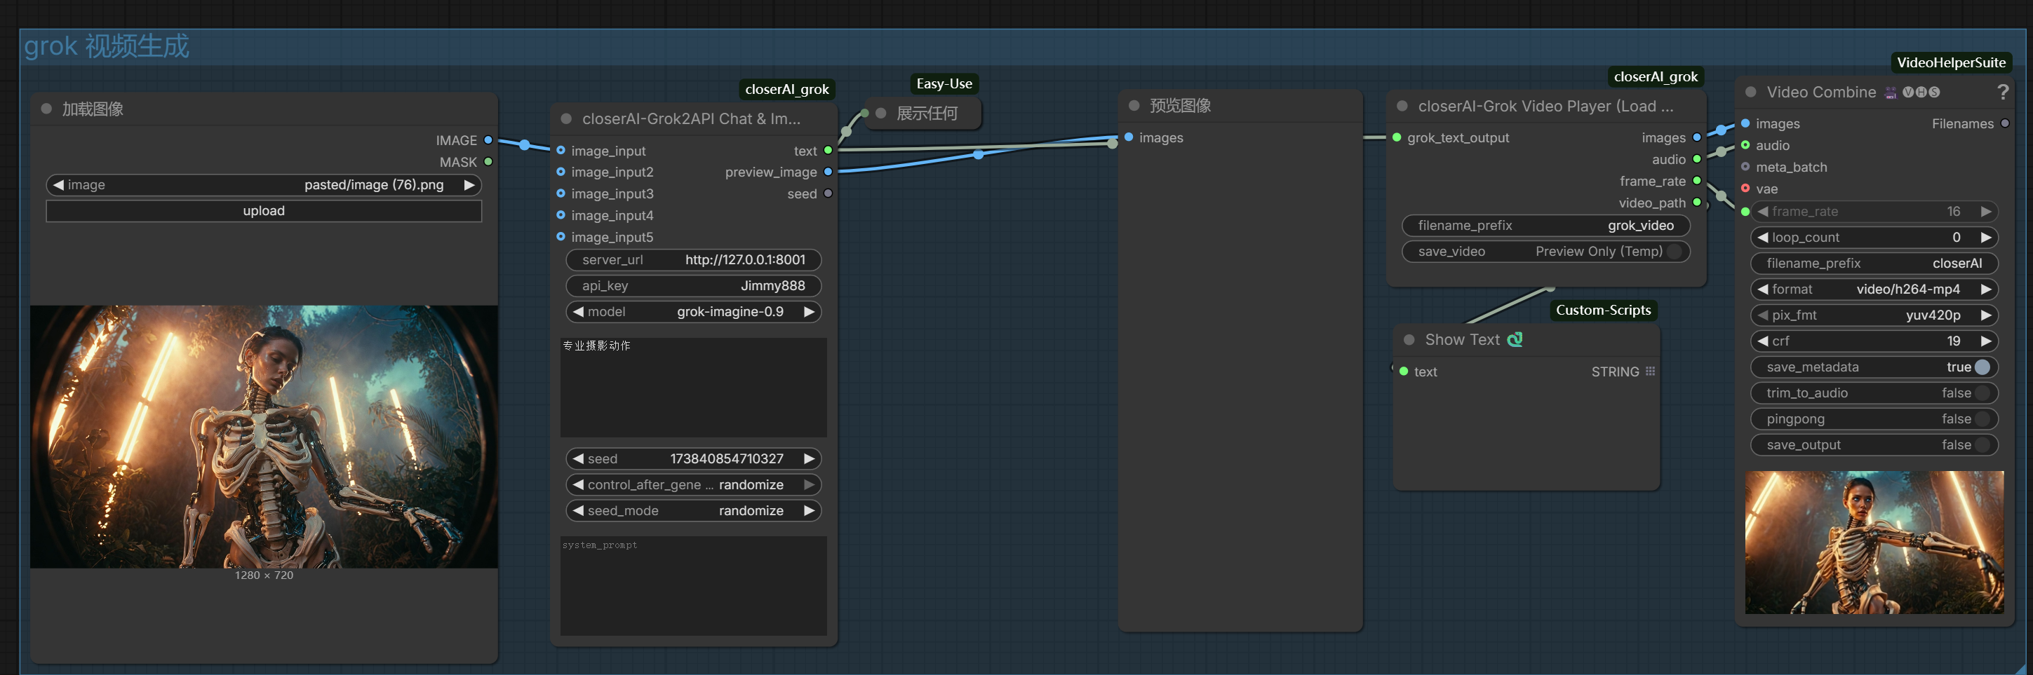
Task: Collapse the 展示任何 node via header dot
Action: pos(881,114)
